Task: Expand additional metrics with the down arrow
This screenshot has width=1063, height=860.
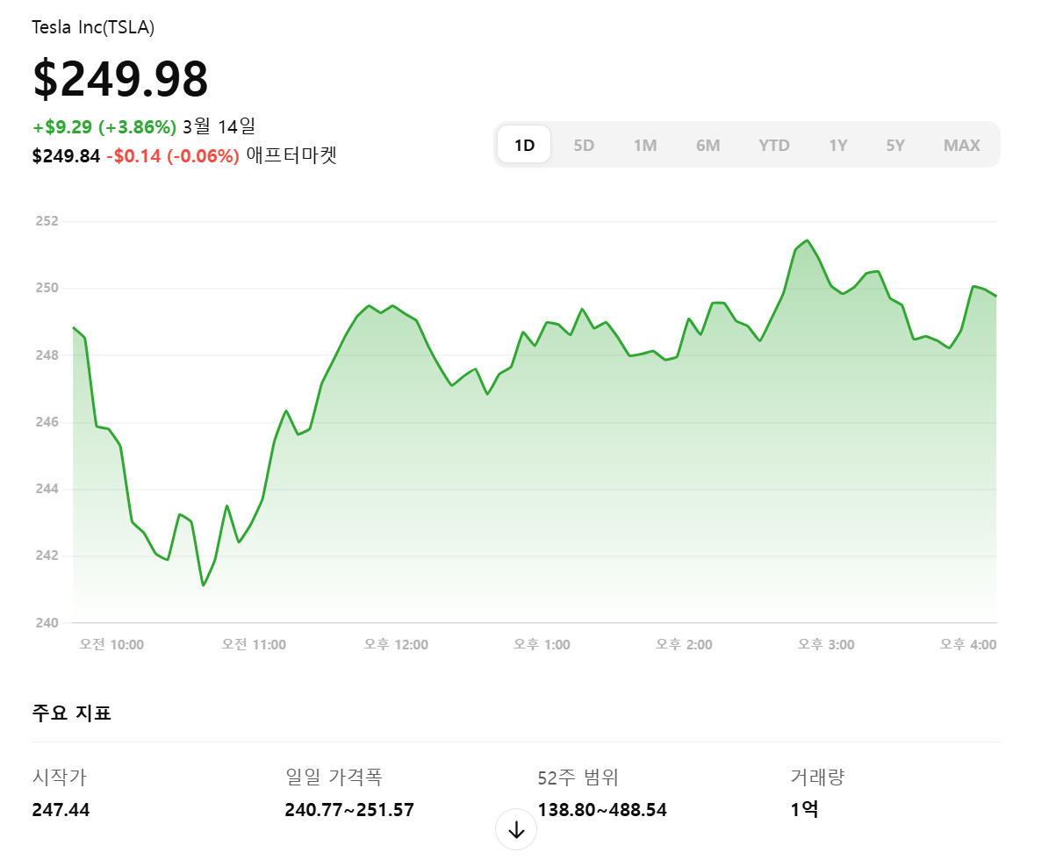Action: click(x=515, y=828)
